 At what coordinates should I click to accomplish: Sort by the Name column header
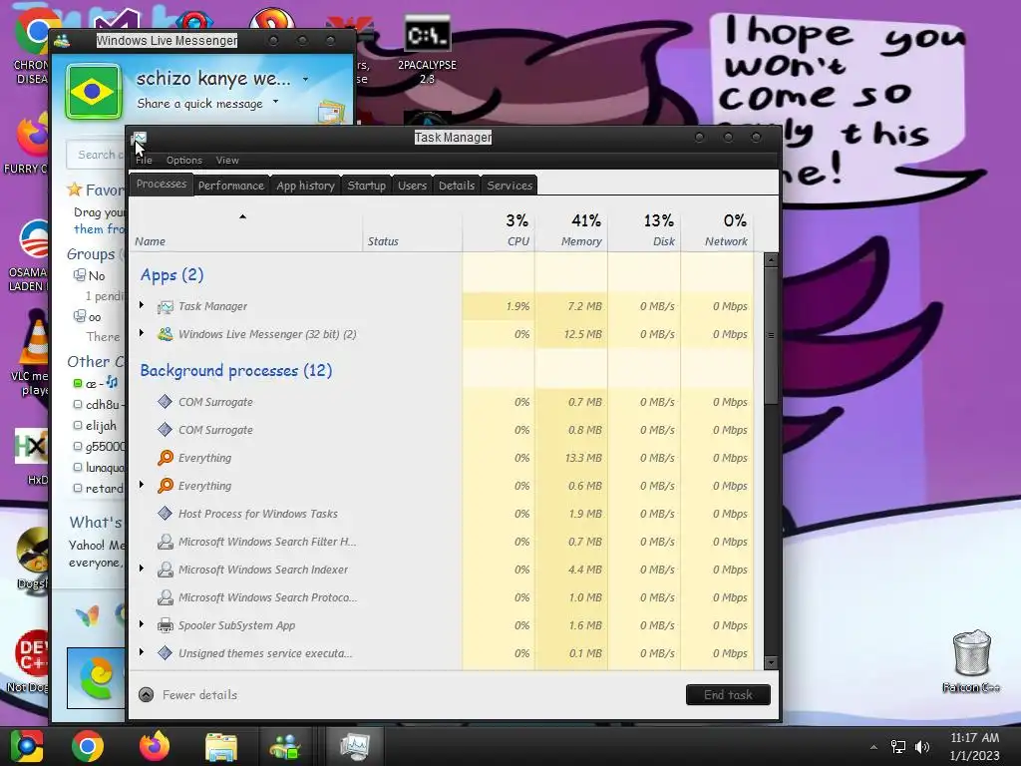tap(246, 230)
